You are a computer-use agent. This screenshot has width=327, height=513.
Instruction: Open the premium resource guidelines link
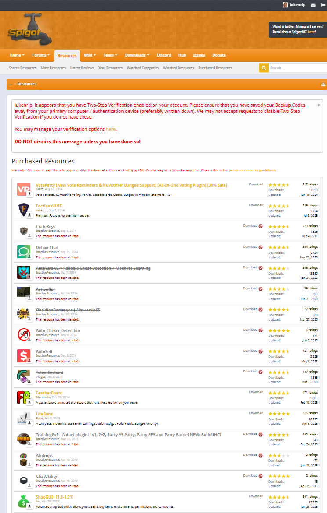point(252,170)
